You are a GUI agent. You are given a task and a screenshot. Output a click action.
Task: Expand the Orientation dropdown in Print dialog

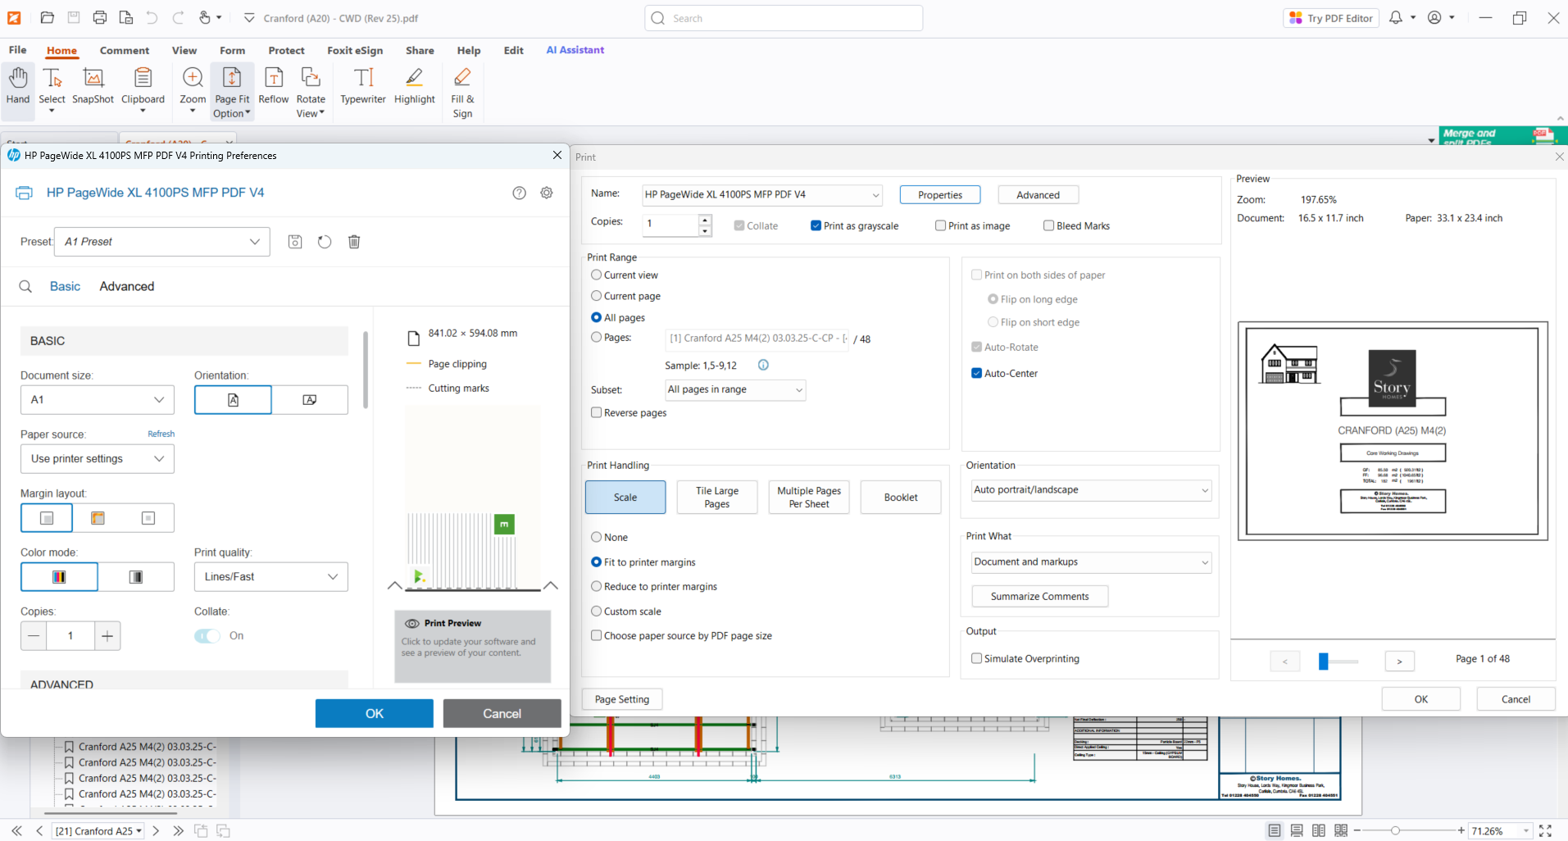pyautogui.click(x=1091, y=490)
